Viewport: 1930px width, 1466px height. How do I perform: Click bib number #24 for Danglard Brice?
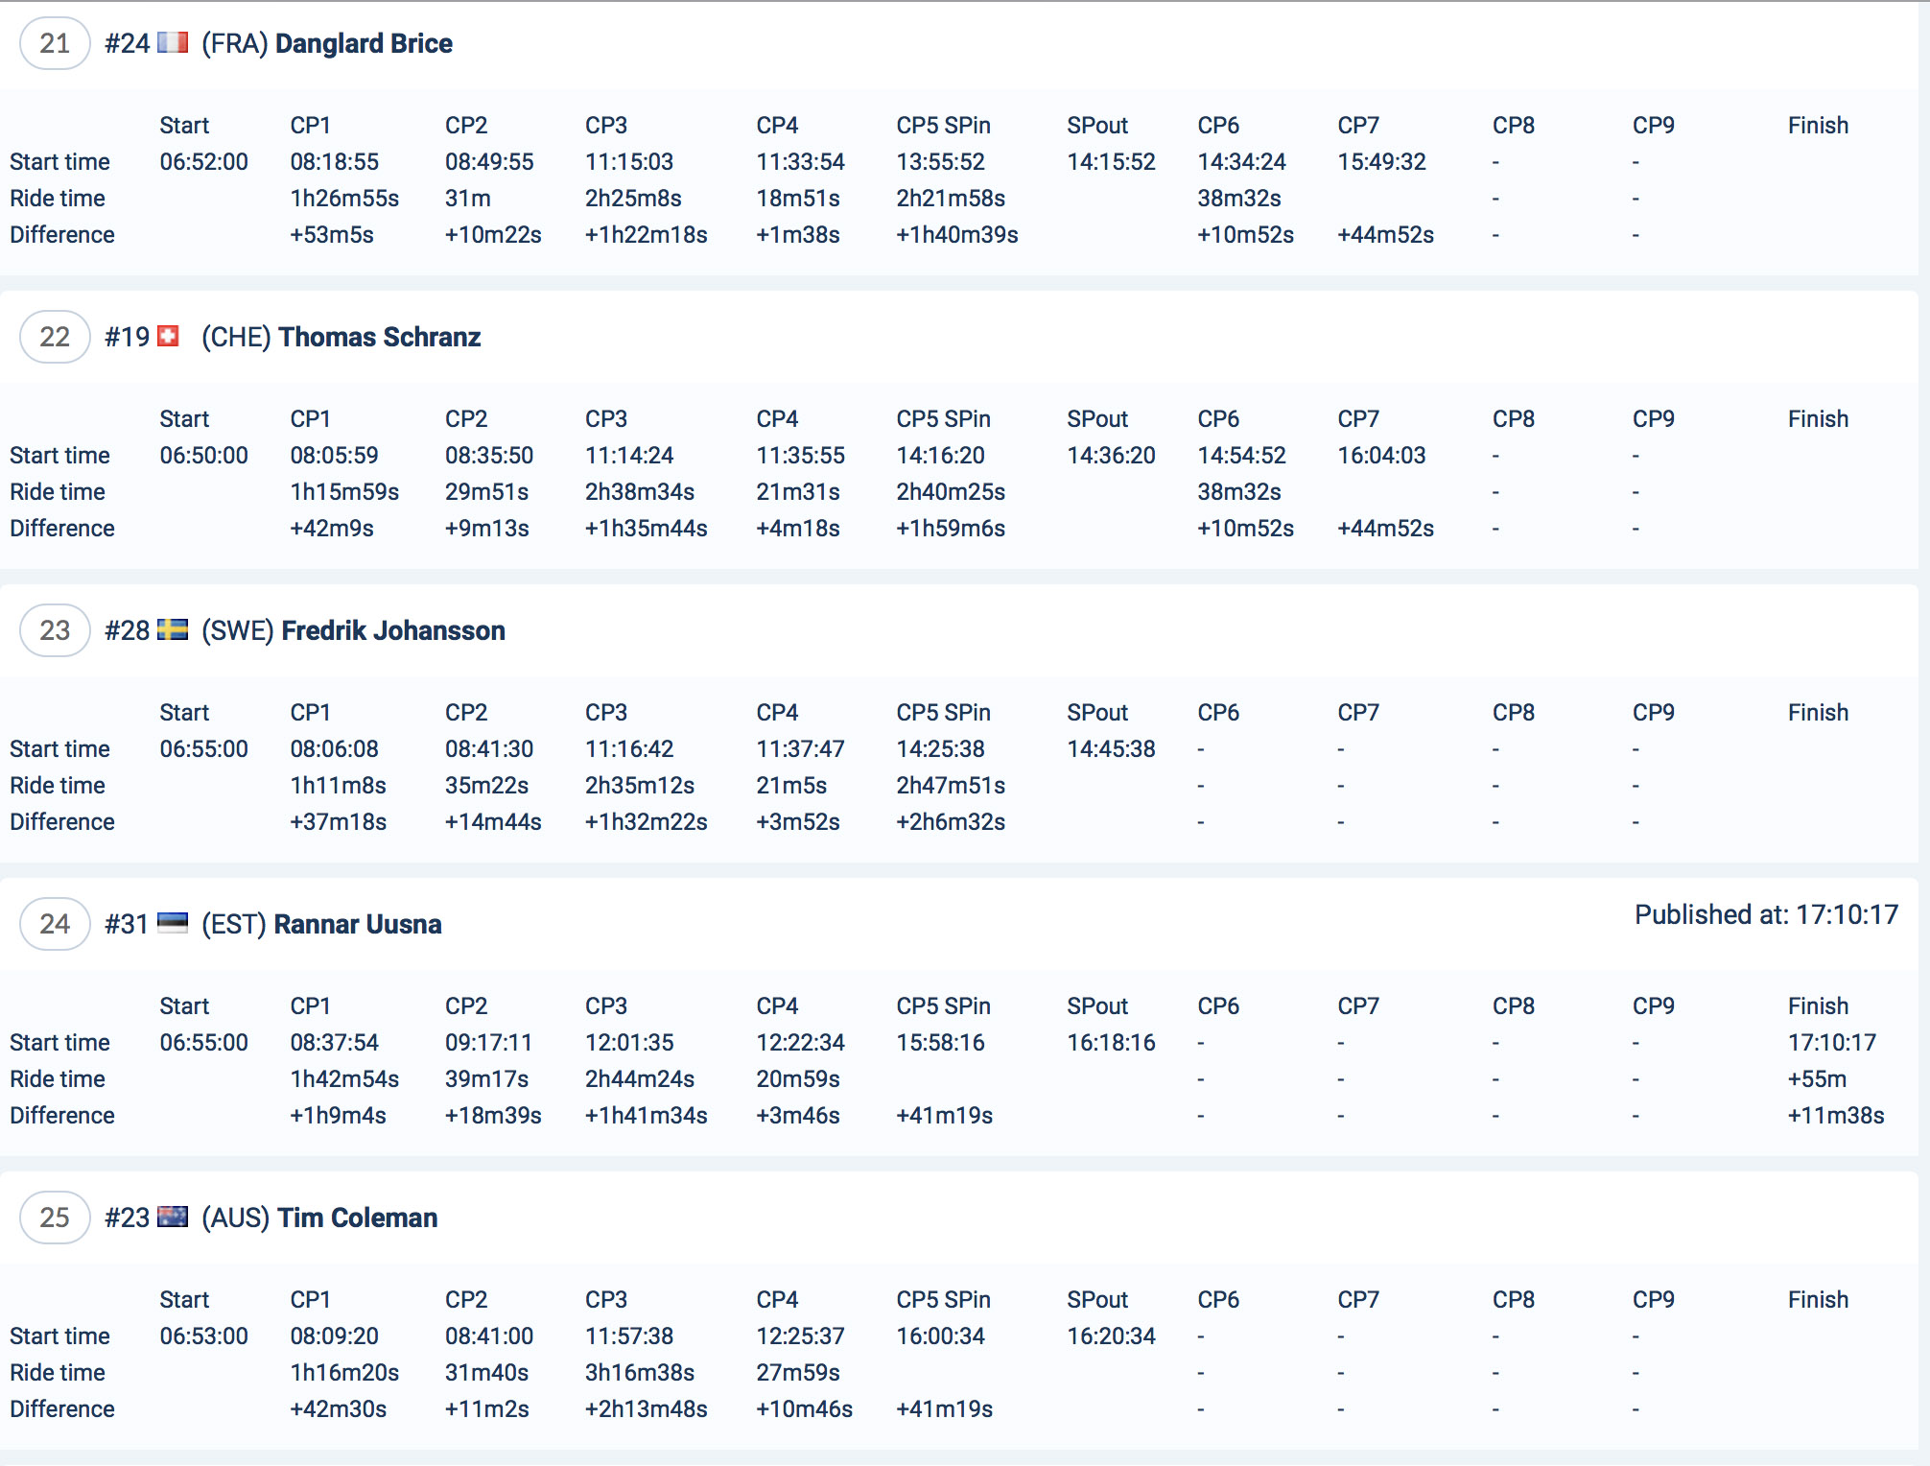click(x=128, y=43)
